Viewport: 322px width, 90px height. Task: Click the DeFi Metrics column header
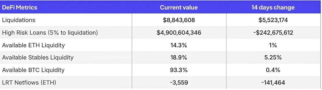(20, 7)
